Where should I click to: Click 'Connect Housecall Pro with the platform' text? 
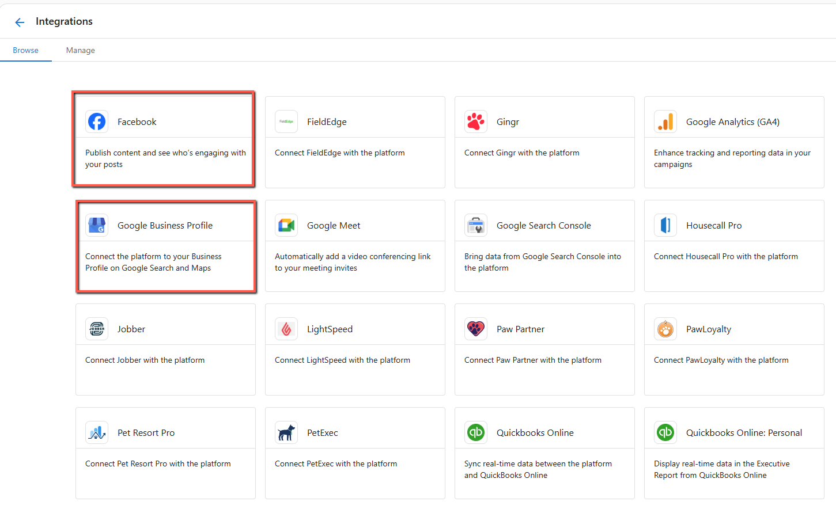click(726, 256)
